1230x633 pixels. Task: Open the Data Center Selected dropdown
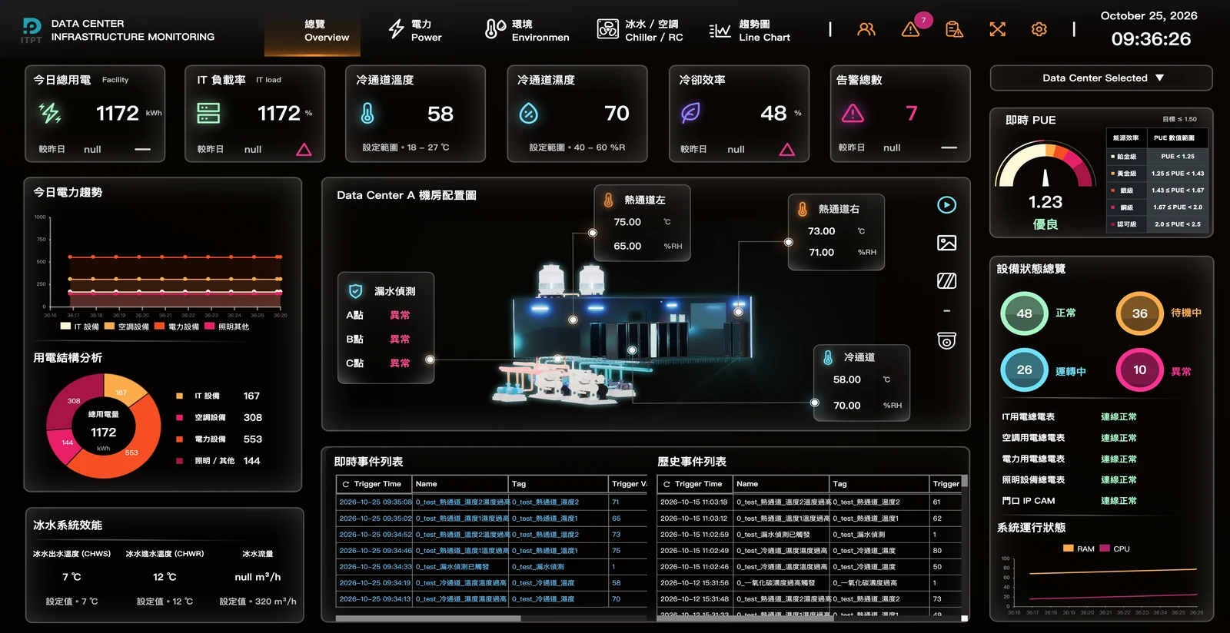(1101, 78)
